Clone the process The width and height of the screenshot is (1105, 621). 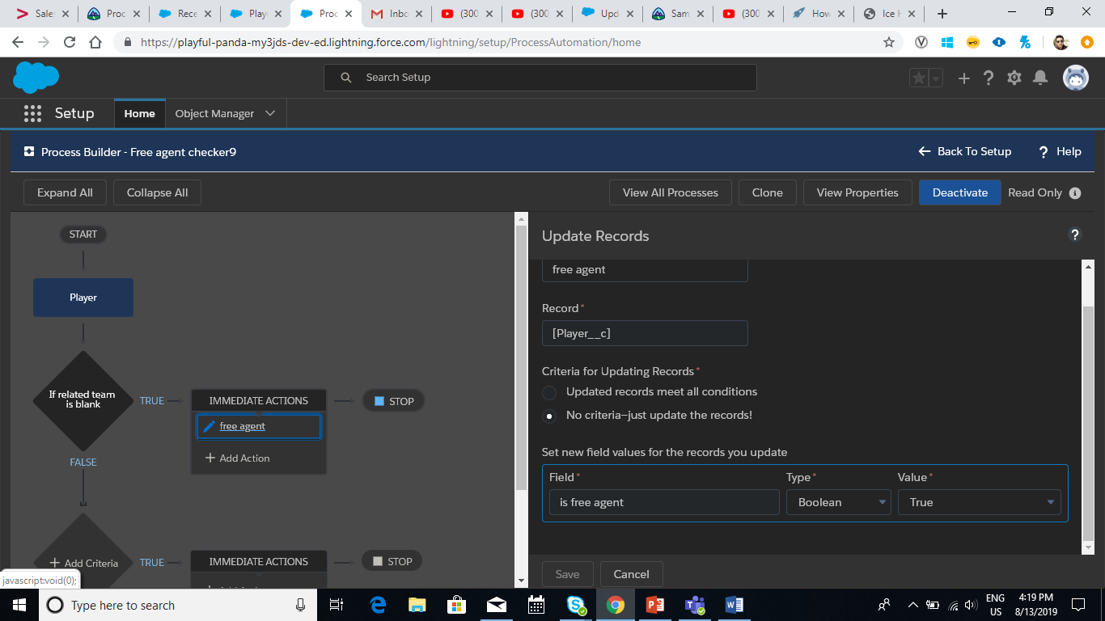(x=768, y=192)
